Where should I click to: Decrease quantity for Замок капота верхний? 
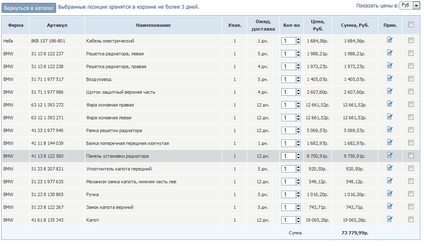click(x=298, y=209)
